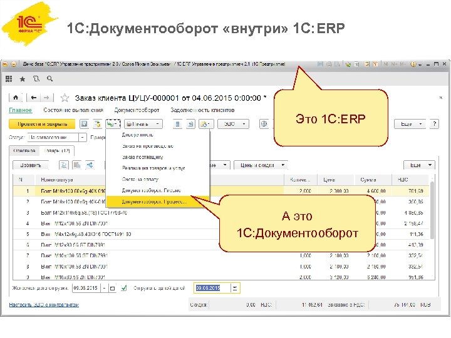Open calendar for desired shipment date
This screenshot has width=451, height=338.
[x=113, y=288]
